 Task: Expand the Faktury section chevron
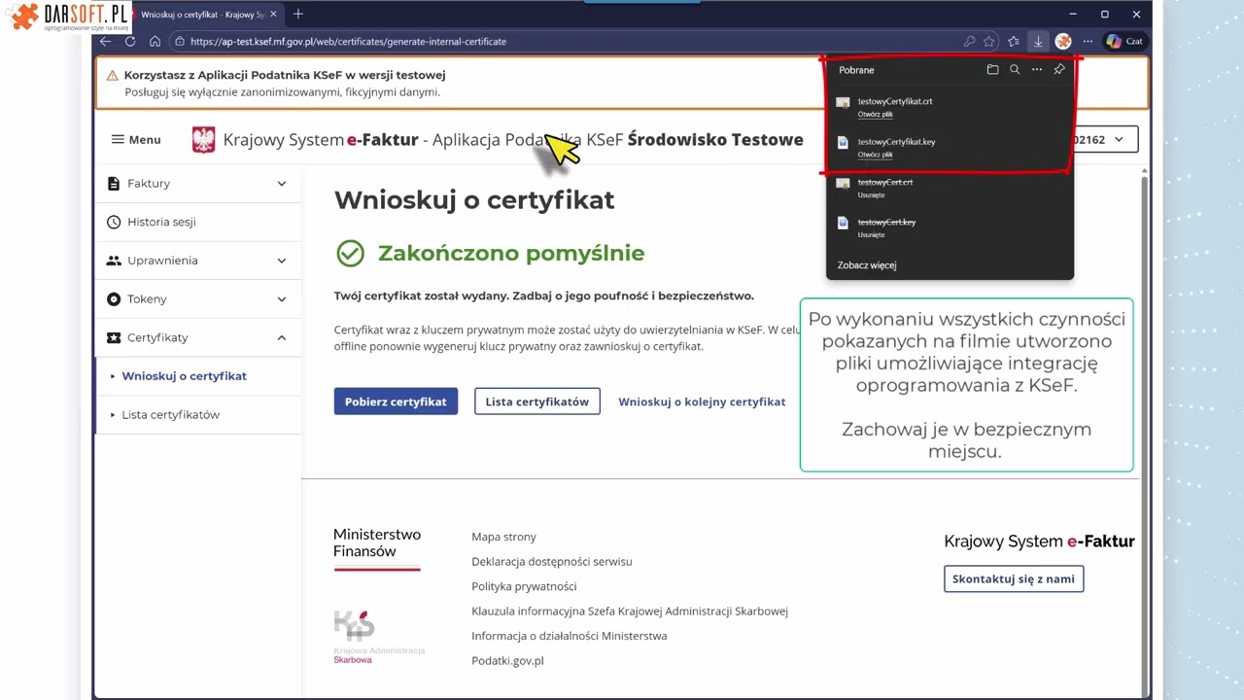[x=282, y=183]
